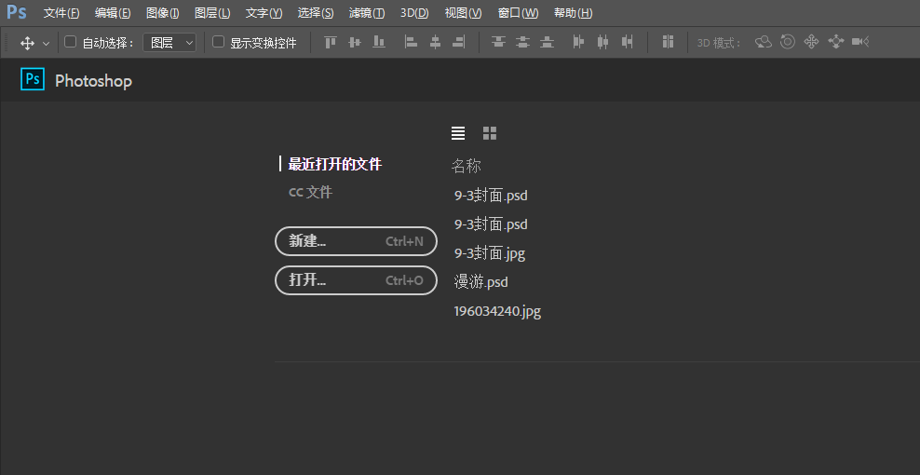Open recent file 漫游.psd

480,282
